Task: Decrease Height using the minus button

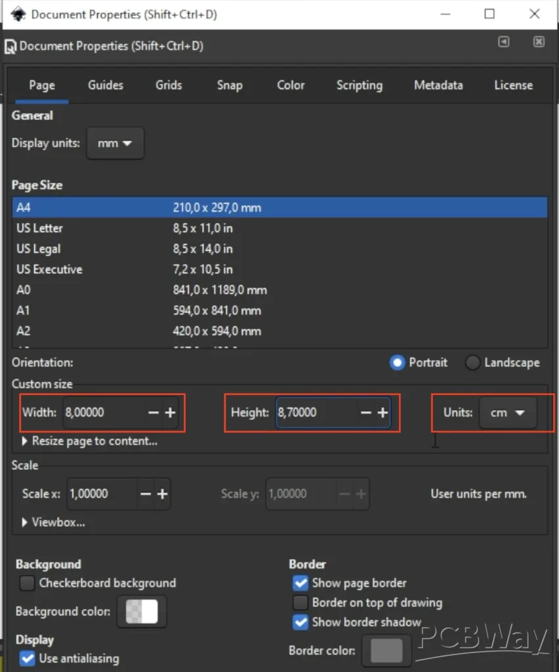Action: [x=366, y=413]
